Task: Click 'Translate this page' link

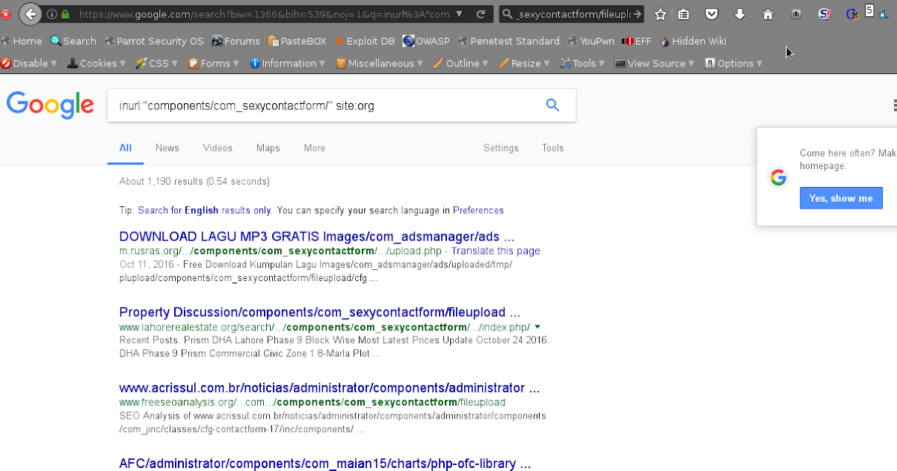Action: tap(496, 251)
